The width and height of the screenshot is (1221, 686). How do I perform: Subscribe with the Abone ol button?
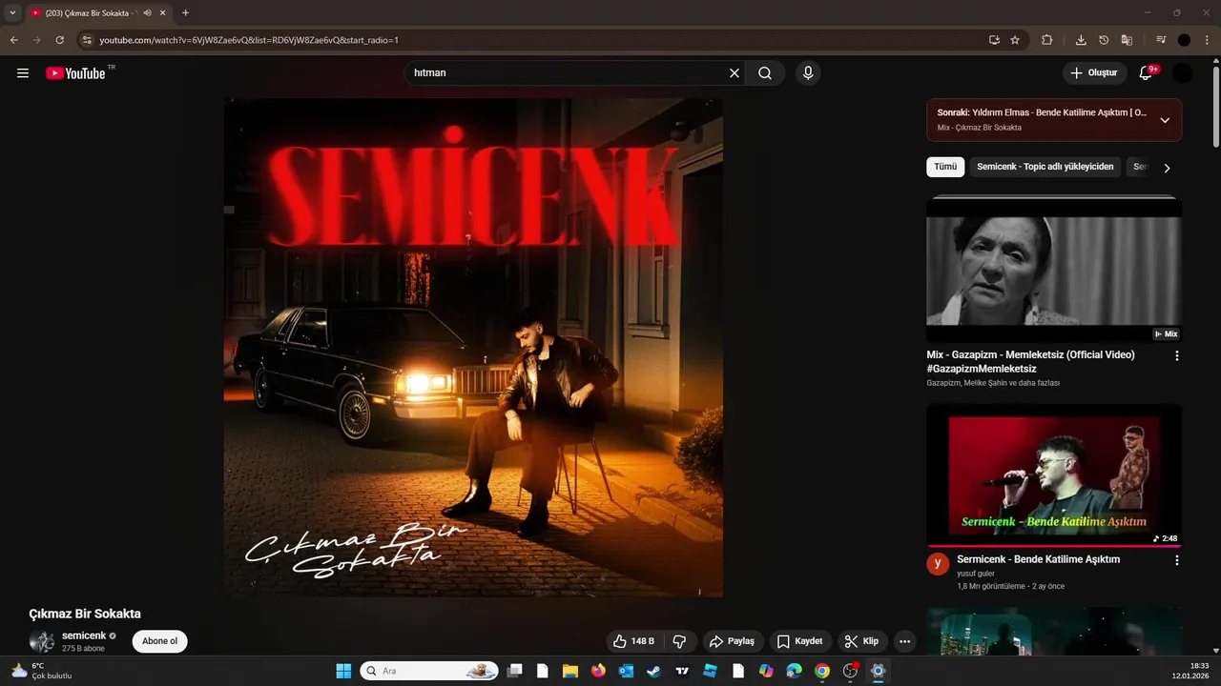tap(159, 641)
